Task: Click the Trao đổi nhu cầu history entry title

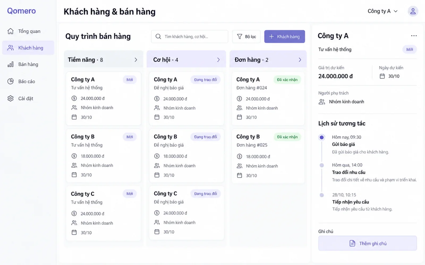Action: coord(349,172)
